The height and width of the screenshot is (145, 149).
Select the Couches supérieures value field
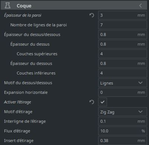pyautogui.click(x=123, y=54)
